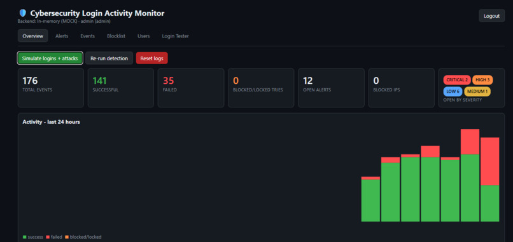Click the 'Cybersecurity Login Activity Monitor' title
The height and width of the screenshot is (242, 513).
(x=97, y=13)
